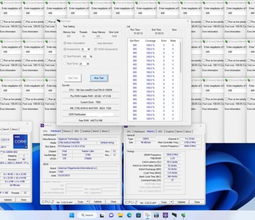This screenshot has height=220, width=255.
Task: Click the DRAM Frequency value 3500.0 MHz
Action: [172, 155]
